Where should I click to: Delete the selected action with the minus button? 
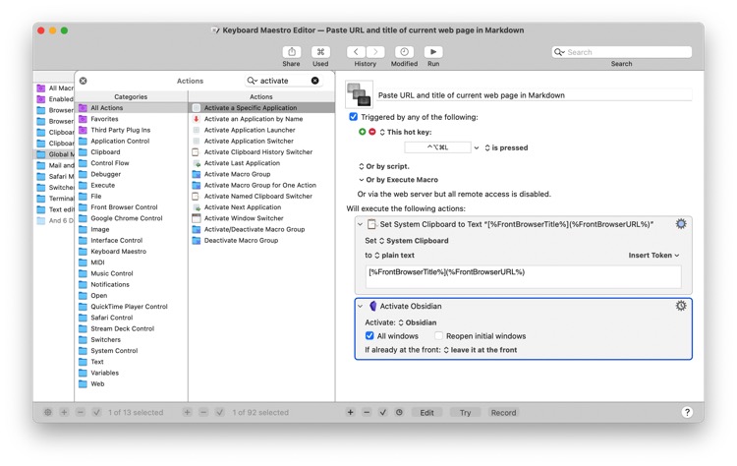tap(367, 412)
